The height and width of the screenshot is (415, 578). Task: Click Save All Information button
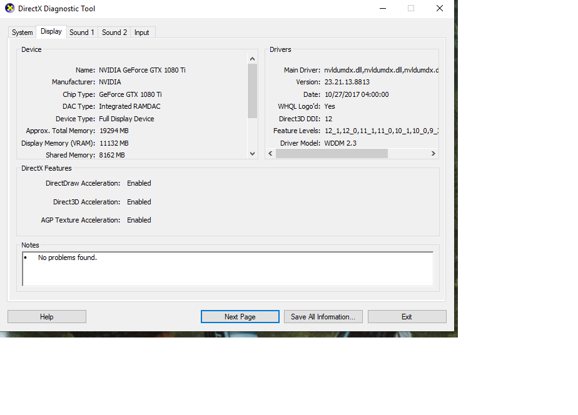pyautogui.click(x=323, y=317)
